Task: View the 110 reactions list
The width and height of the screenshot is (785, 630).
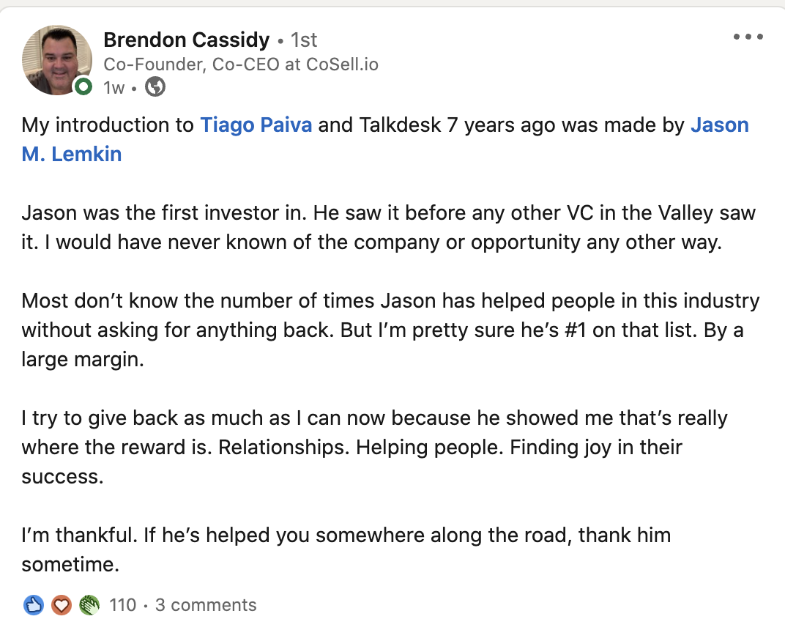Action: tap(123, 605)
